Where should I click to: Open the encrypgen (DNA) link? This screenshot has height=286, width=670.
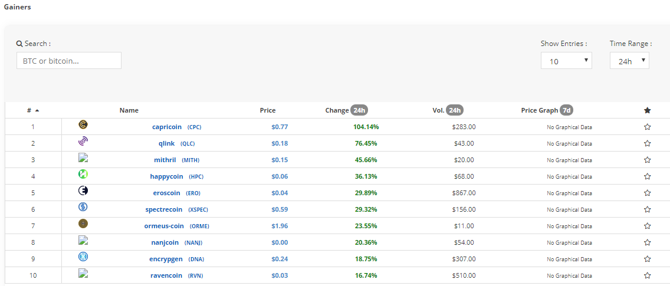(176, 259)
